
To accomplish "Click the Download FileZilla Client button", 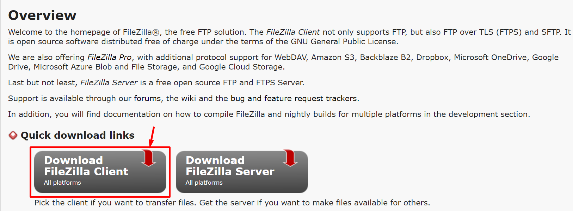I will click(100, 172).
